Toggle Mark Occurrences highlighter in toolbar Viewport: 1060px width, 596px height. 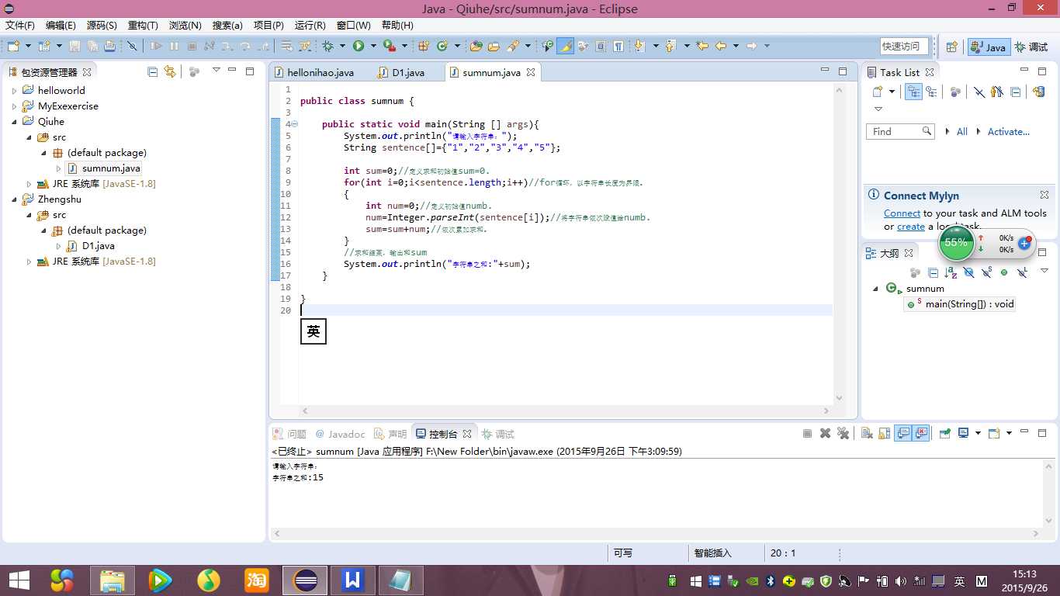pyautogui.click(x=566, y=47)
